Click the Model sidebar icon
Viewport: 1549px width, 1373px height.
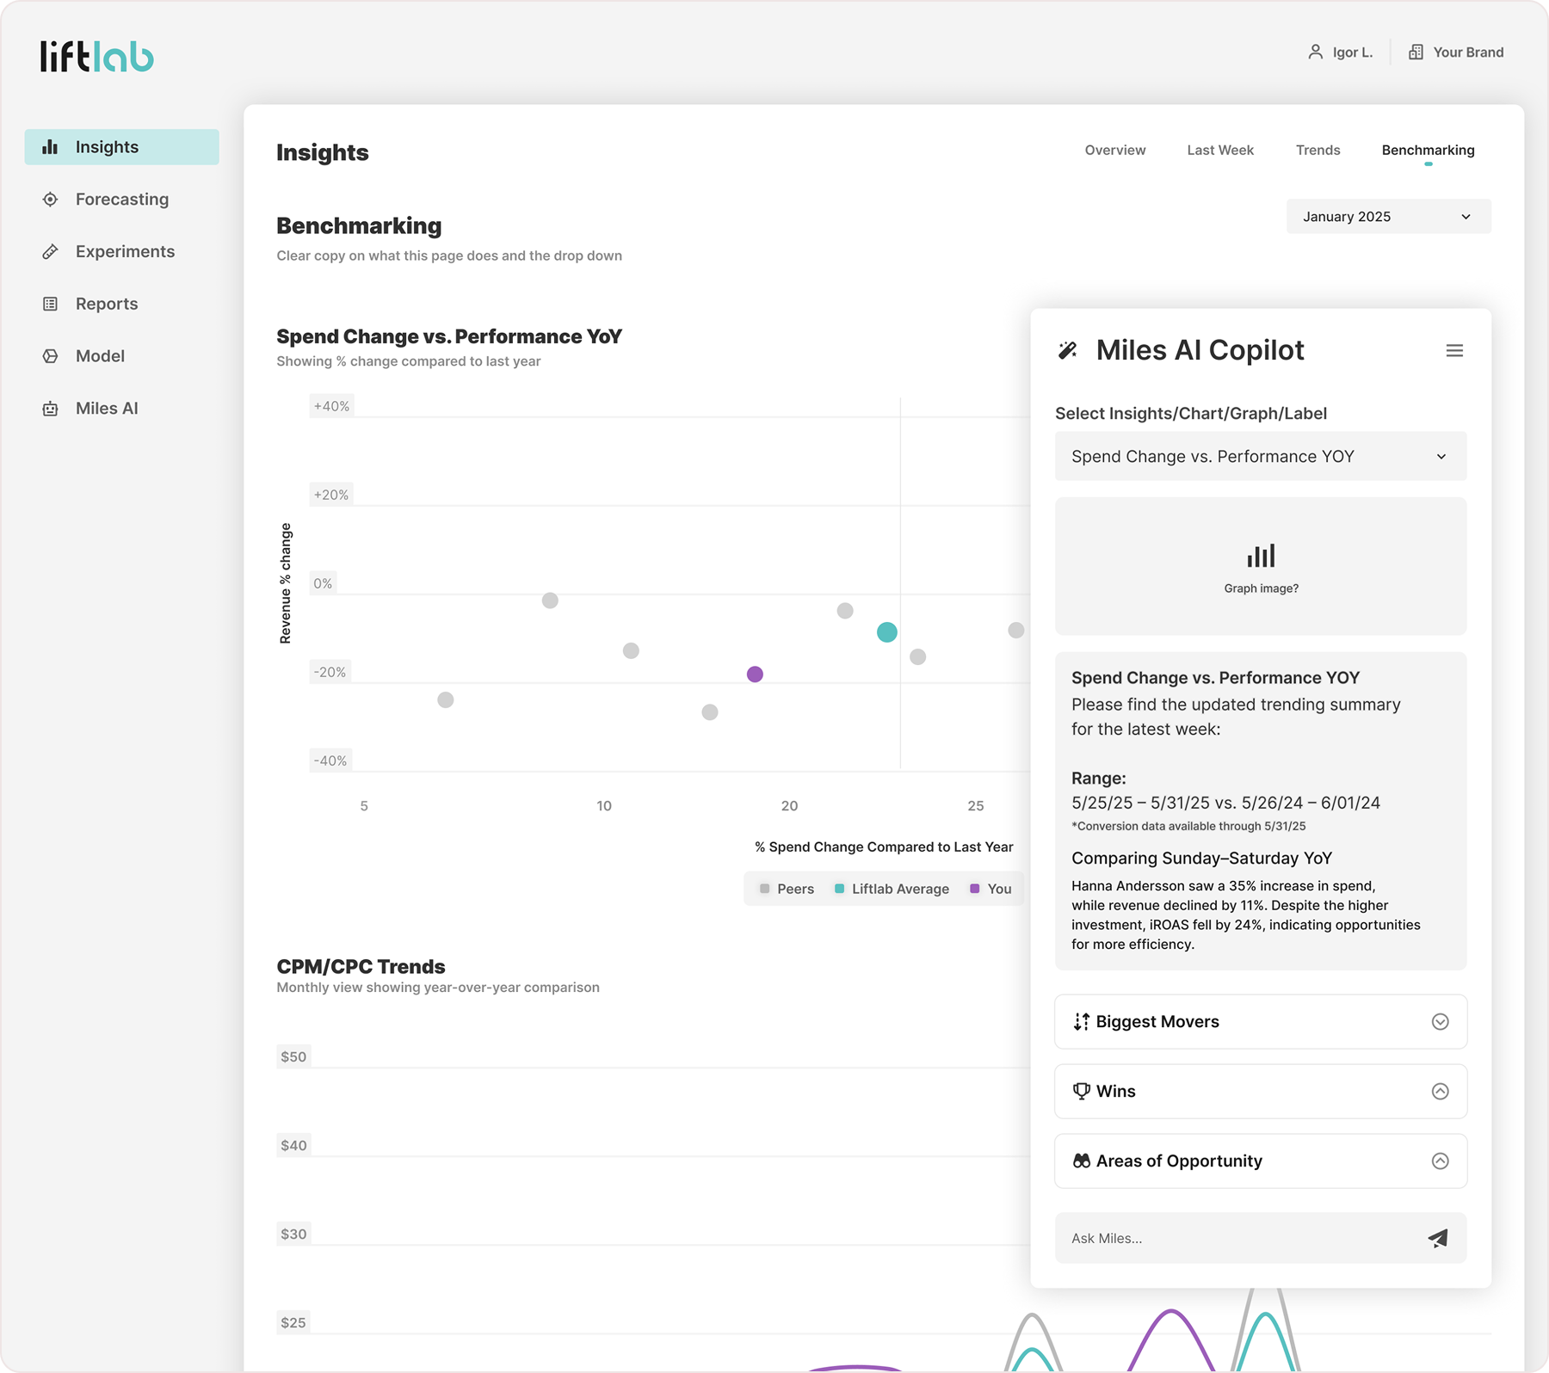pos(50,356)
